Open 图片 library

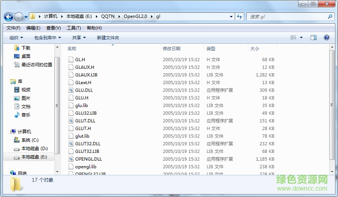(22, 98)
